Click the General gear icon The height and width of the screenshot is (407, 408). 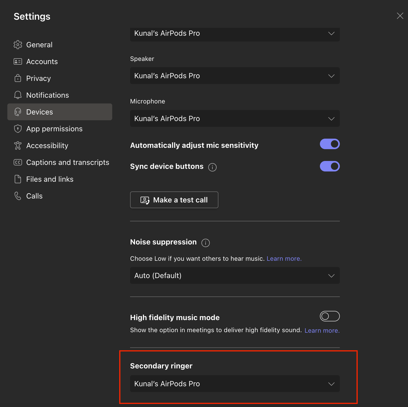click(18, 45)
